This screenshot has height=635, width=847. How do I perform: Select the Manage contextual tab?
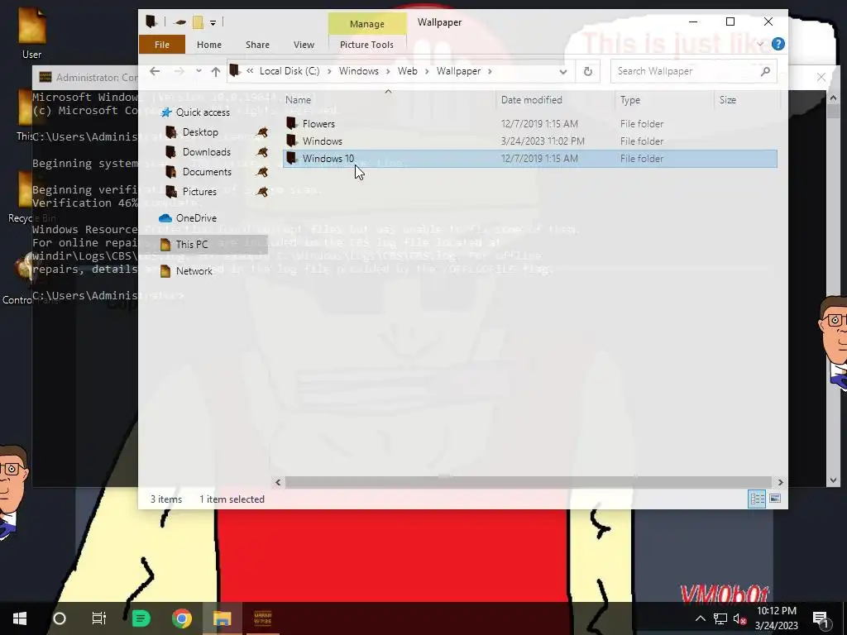point(366,24)
